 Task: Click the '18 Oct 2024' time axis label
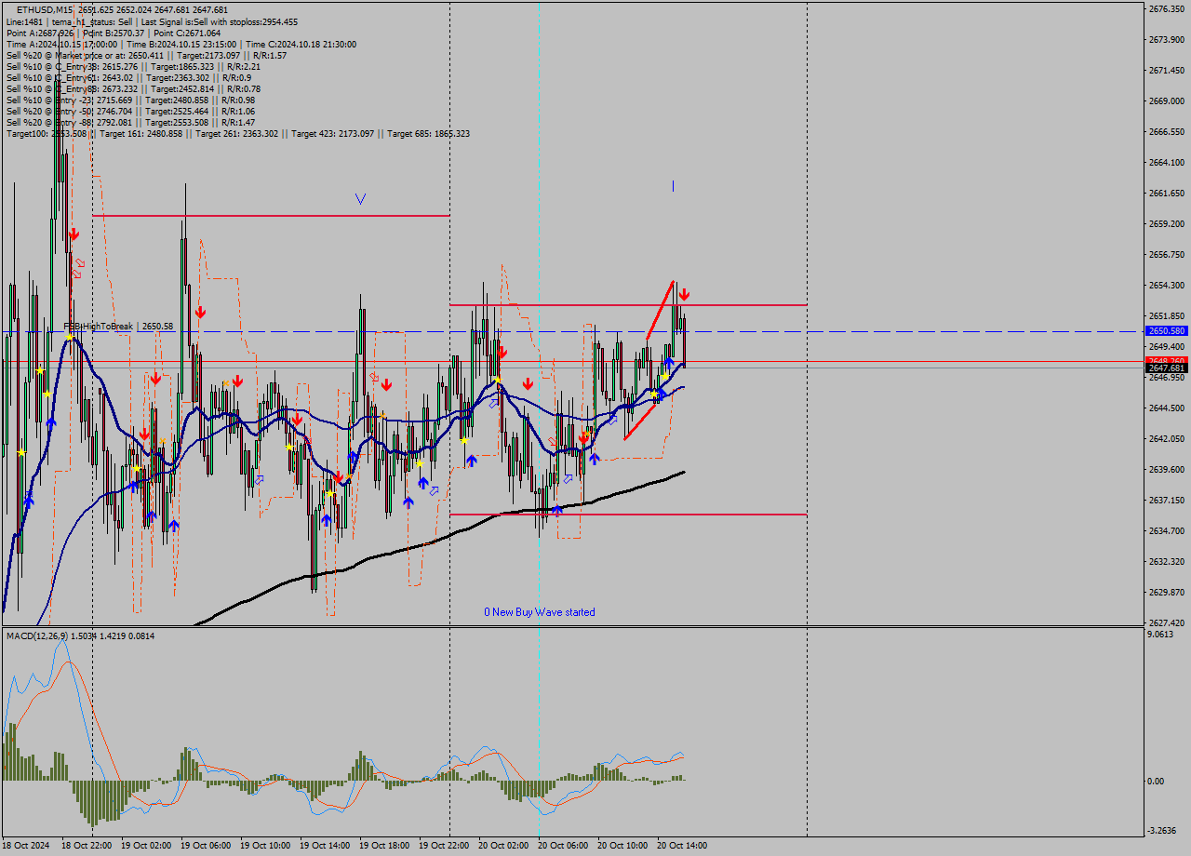(26, 846)
